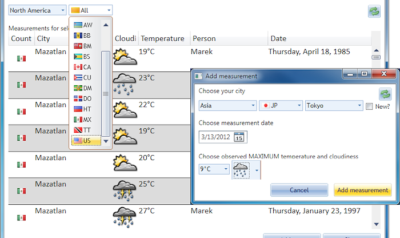Click Mexico flag in first Mazatlan row

22,58
